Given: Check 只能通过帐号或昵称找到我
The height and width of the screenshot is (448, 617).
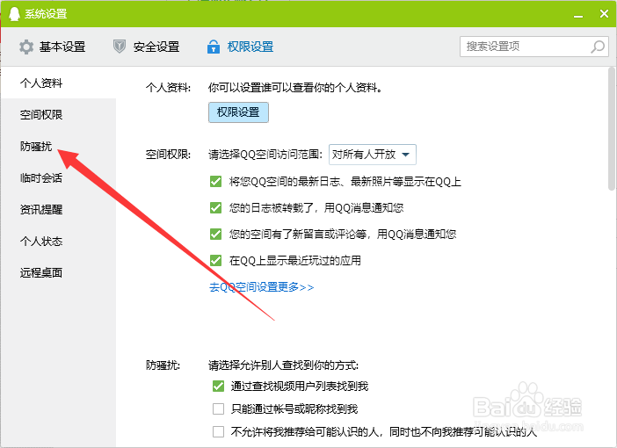Looking at the screenshot, I should (x=218, y=409).
